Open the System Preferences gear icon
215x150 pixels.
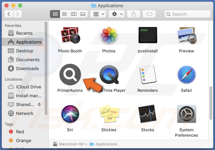pyautogui.click(x=186, y=114)
